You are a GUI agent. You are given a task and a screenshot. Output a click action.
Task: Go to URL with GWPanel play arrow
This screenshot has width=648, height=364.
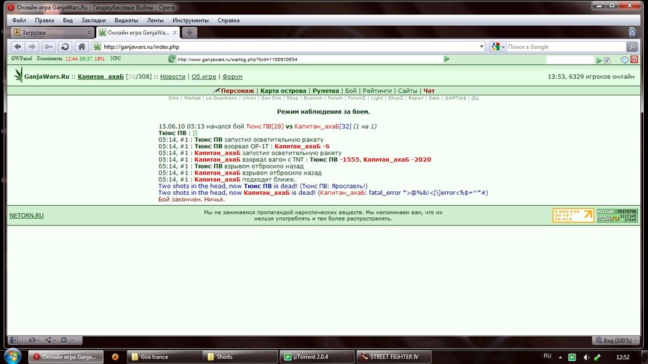(447, 59)
